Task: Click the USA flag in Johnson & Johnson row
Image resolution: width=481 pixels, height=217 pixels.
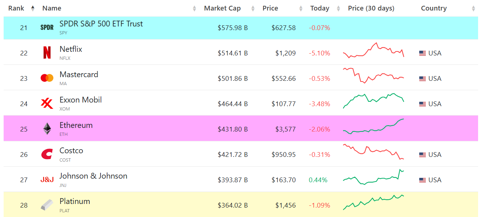Action: (x=423, y=180)
